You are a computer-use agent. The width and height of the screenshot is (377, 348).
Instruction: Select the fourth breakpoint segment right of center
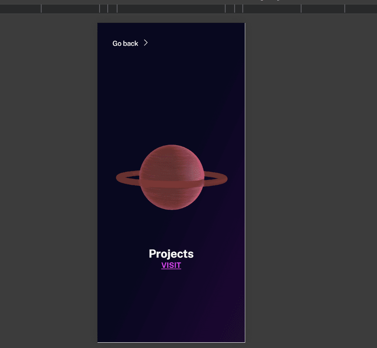(x=323, y=9)
